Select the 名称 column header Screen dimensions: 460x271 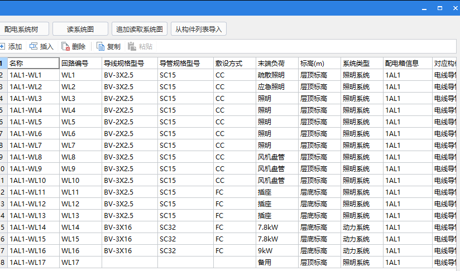tap(32, 63)
